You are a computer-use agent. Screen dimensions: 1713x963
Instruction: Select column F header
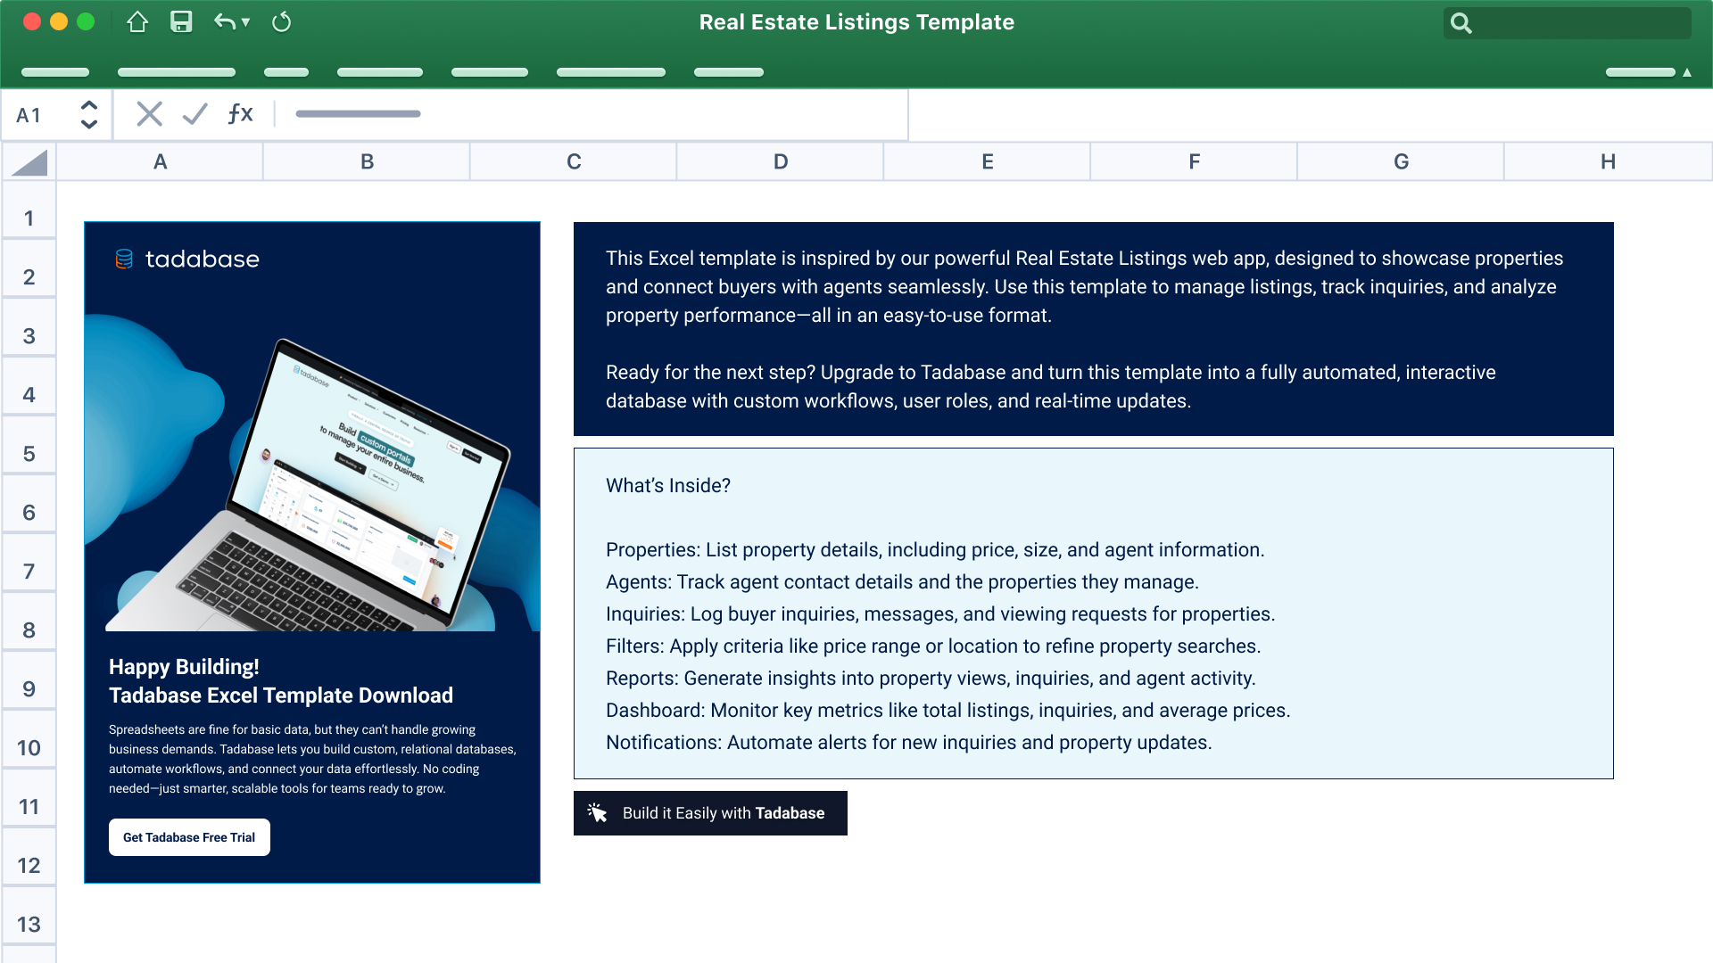point(1195,162)
